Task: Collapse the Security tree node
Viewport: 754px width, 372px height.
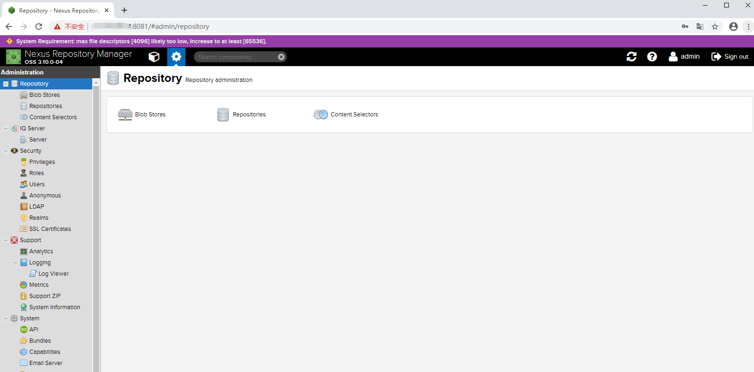Action: click(6, 151)
